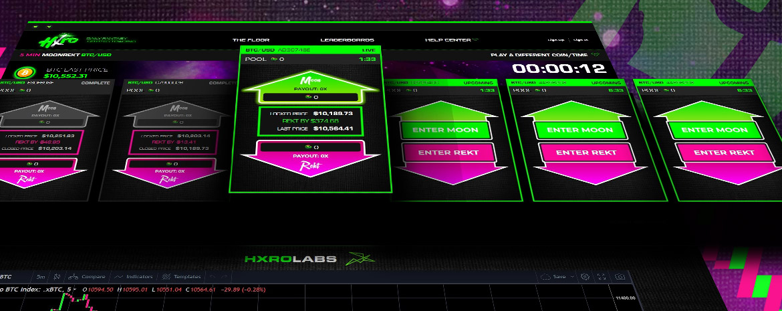This screenshot has width=782, height=311.
Task: Open the 5m chart interval selector
Action: (x=41, y=276)
